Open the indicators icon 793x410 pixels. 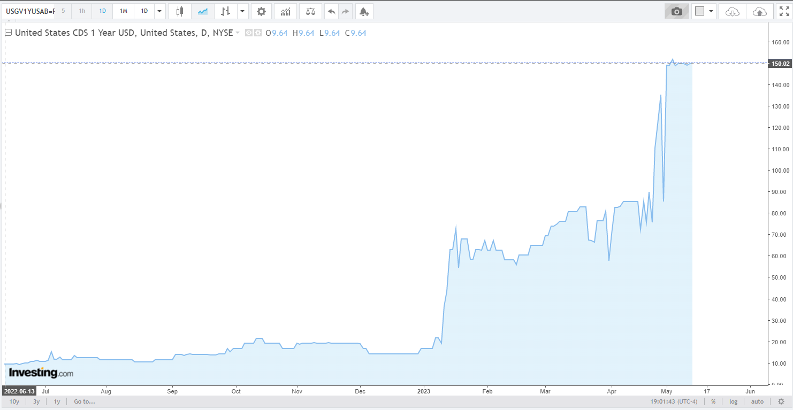click(x=286, y=11)
